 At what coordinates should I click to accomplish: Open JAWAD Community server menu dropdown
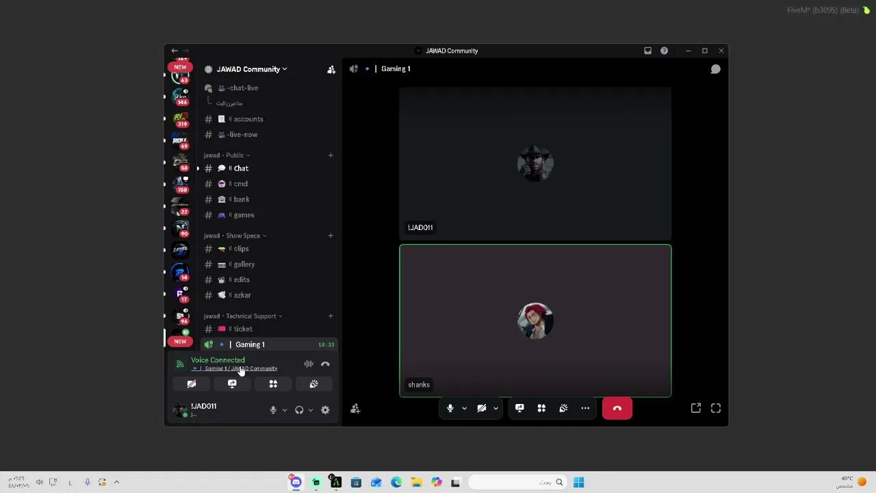pos(252,69)
